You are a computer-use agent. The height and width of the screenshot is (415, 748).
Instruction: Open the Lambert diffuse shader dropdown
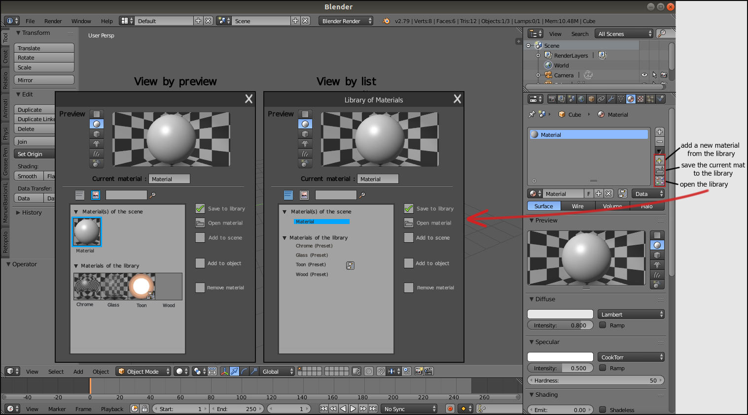point(631,314)
